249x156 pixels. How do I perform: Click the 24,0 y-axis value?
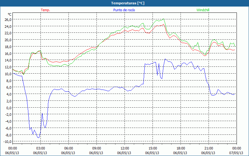8,27
